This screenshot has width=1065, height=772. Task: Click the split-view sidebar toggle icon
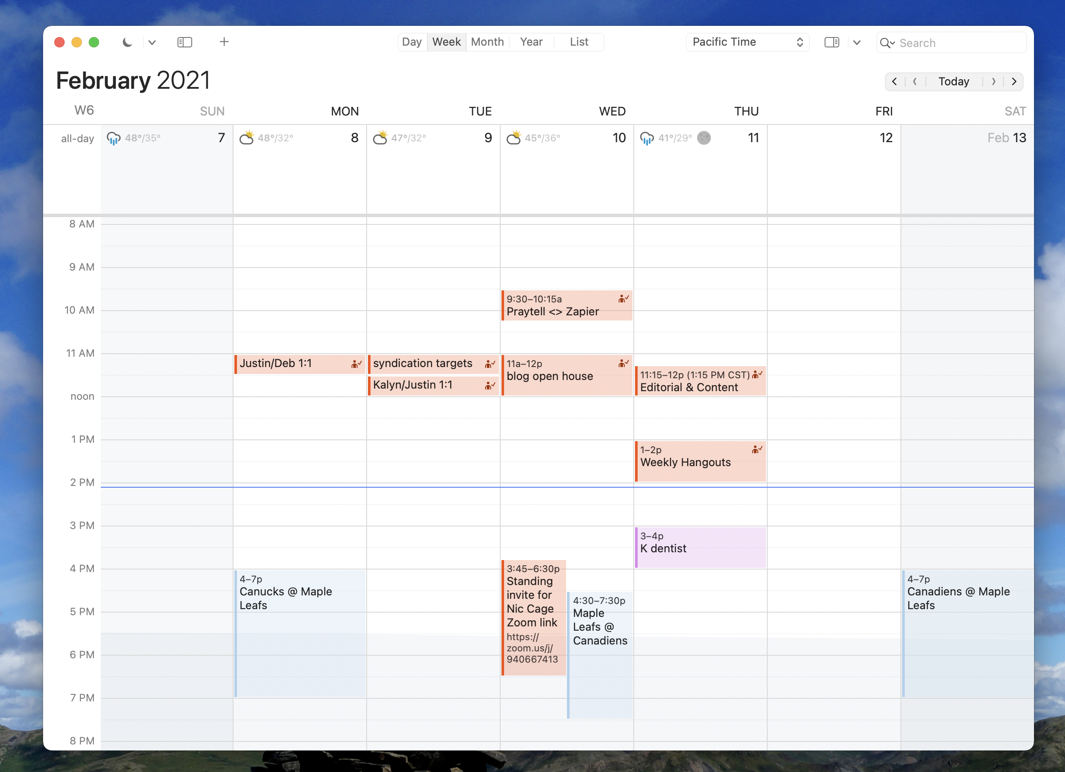(x=185, y=41)
